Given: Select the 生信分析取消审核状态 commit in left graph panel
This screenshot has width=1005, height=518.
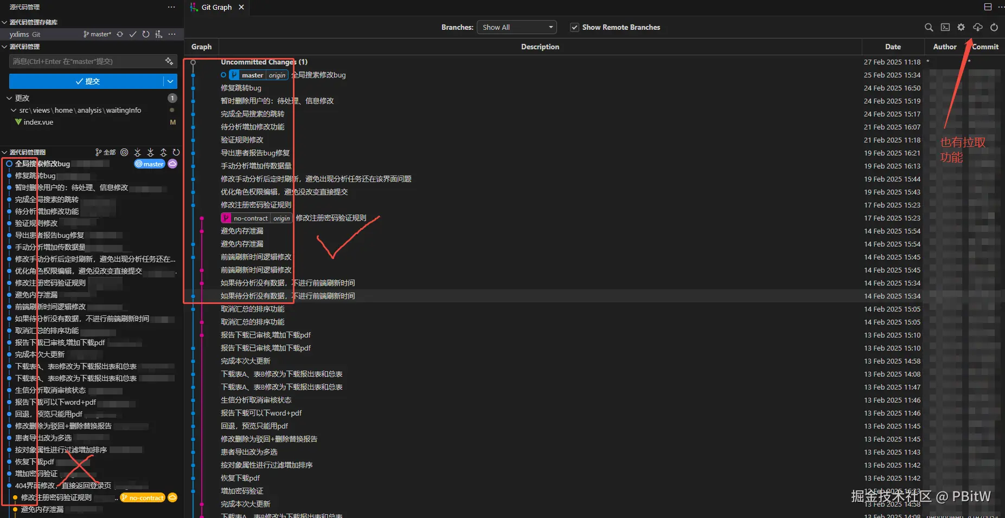Looking at the screenshot, I should click(50, 390).
